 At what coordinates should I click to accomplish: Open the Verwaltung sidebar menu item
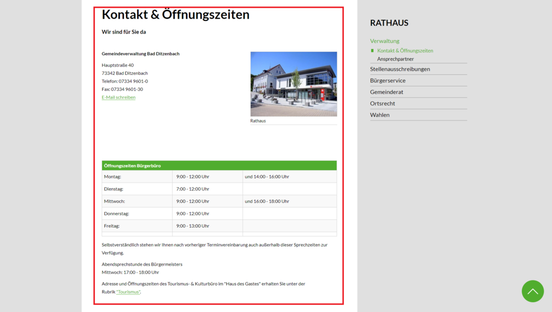click(384, 41)
